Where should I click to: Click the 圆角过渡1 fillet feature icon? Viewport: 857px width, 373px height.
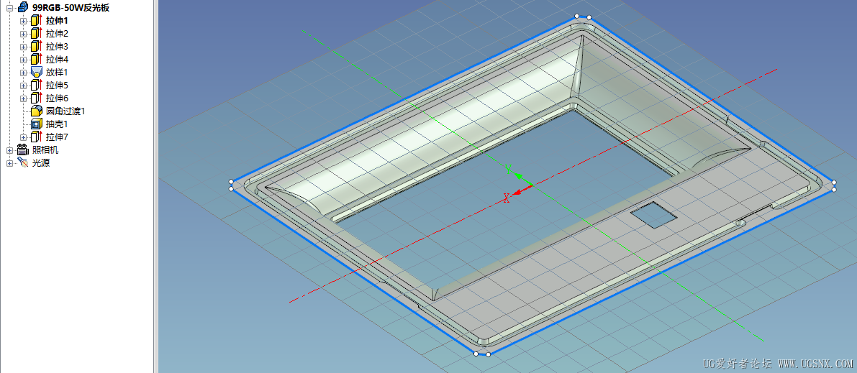37,111
